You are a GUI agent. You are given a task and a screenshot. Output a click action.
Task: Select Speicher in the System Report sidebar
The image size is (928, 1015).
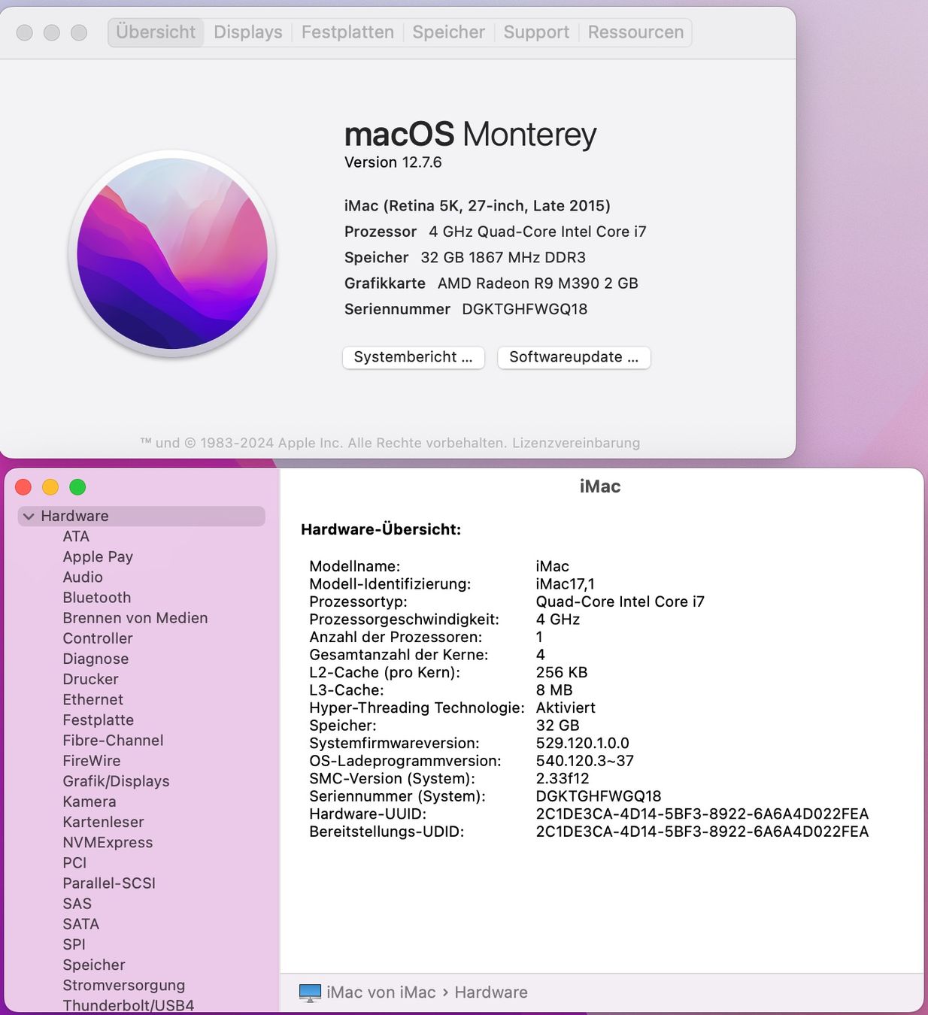94,965
